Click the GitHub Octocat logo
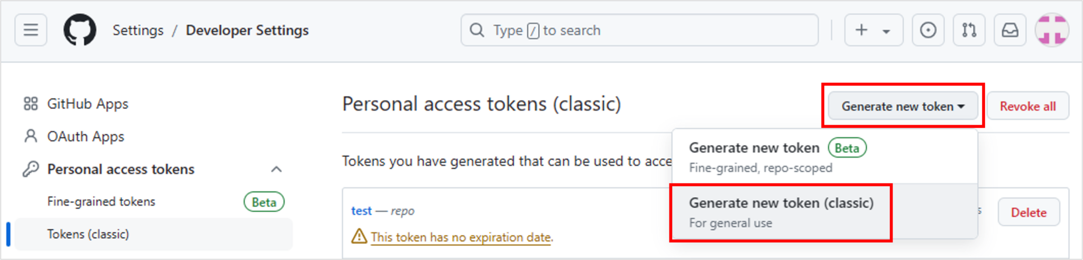This screenshot has height=260, width=1083. coord(80,30)
